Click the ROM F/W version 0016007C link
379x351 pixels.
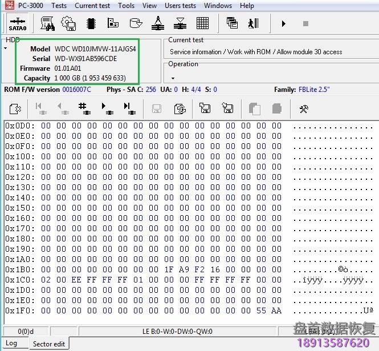tap(76, 90)
